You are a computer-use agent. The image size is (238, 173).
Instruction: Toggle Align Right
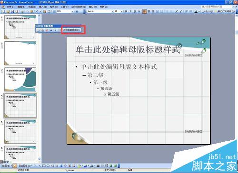click(x=153, y=11)
